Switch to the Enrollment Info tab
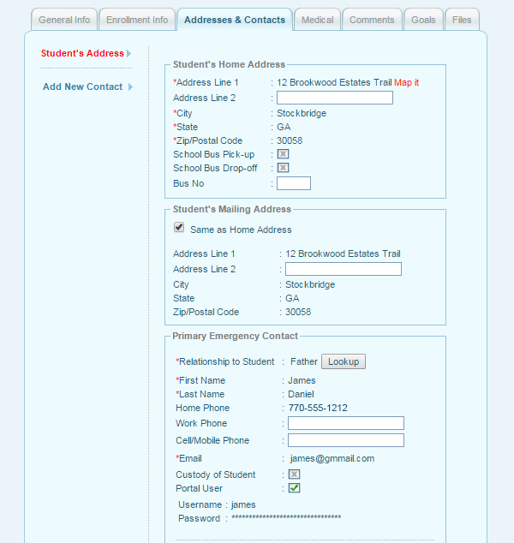Viewport: 514px width, 543px height. [137, 20]
